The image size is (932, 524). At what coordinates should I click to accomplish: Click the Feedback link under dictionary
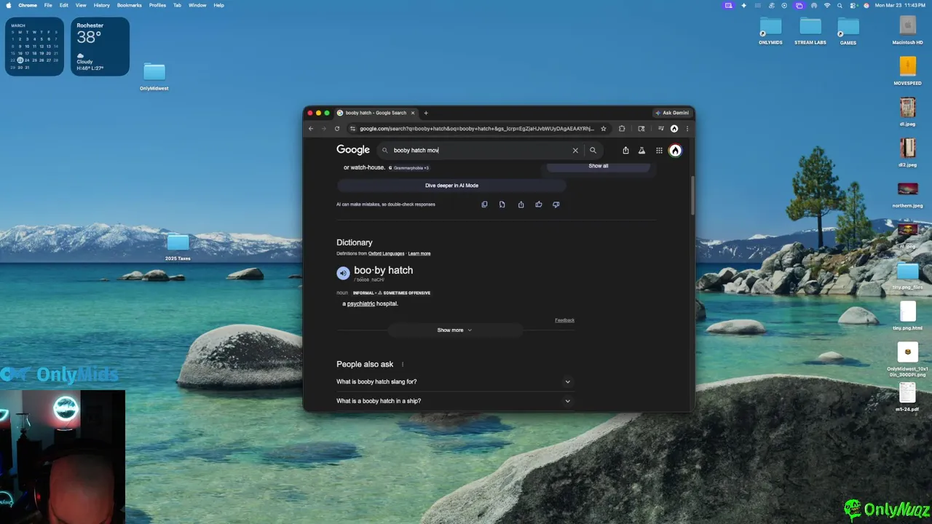click(x=564, y=320)
